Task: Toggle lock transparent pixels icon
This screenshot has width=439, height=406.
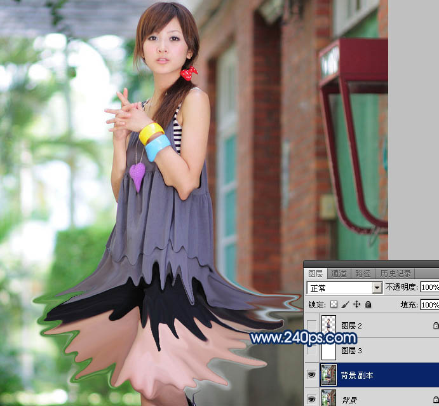Action: (x=334, y=304)
